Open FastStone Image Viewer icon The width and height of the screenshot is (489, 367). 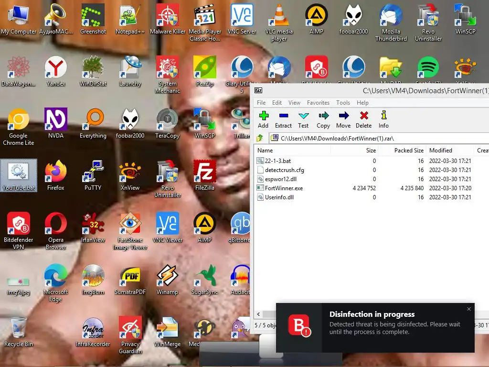130,231
